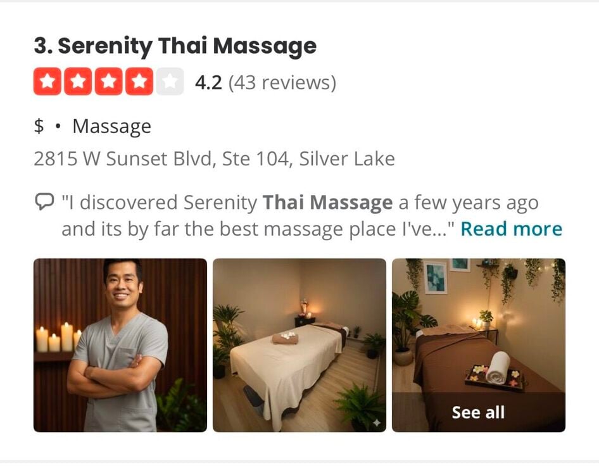Open photo of smiling therapist in scrubs
Screen dimensions: 599x475
coord(120,345)
